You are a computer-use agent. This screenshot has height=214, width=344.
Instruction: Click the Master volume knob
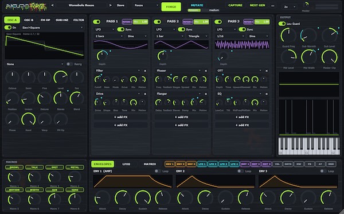306,5
